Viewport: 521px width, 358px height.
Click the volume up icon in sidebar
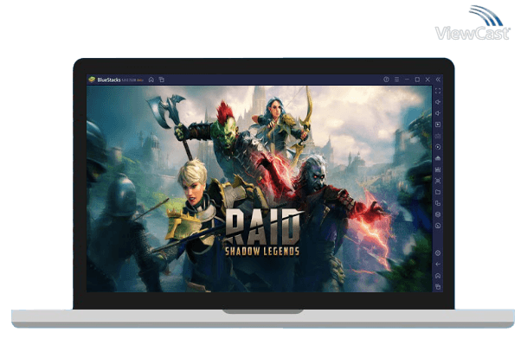pyautogui.click(x=438, y=102)
